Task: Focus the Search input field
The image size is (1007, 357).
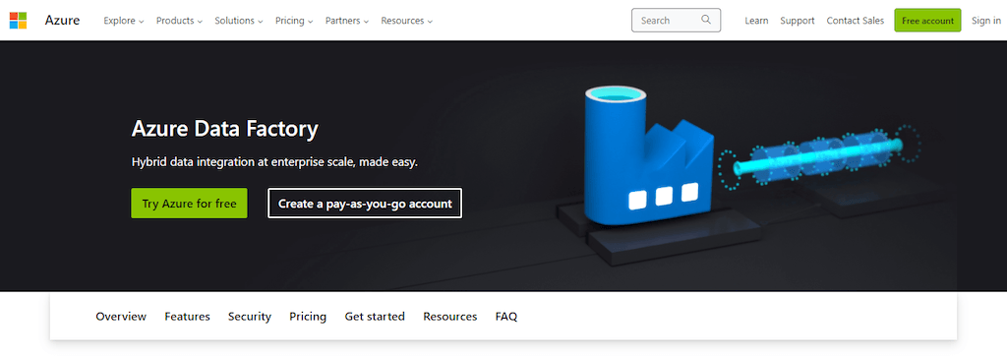Action: (x=677, y=20)
